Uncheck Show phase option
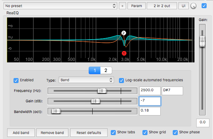The width and height of the screenshot is (213, 139). click(175, 133)
